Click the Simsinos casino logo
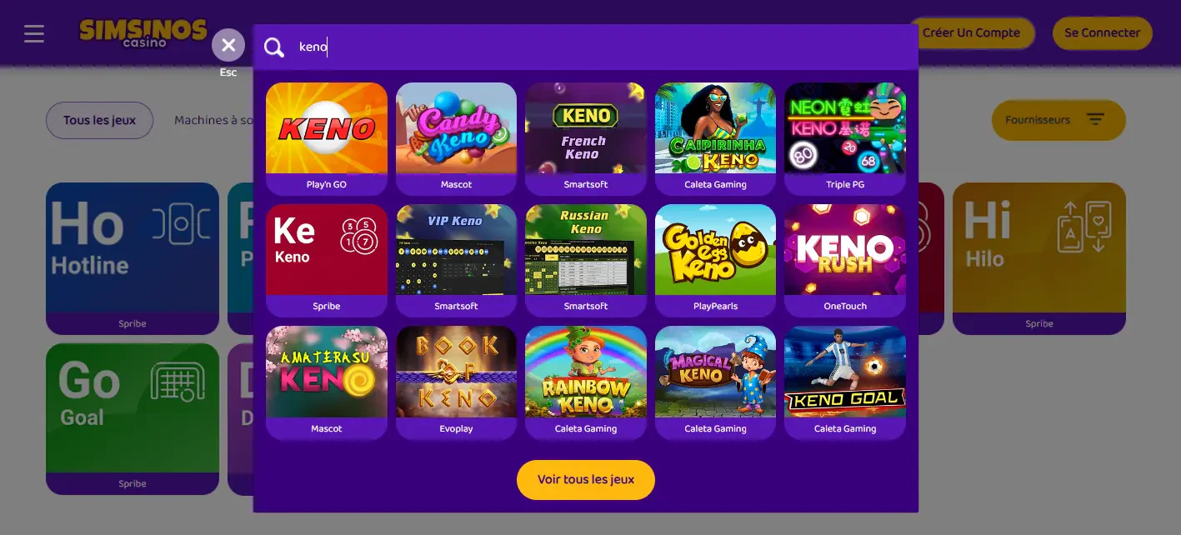Viewport: 1181px width, 535px height. click(143, 33)
